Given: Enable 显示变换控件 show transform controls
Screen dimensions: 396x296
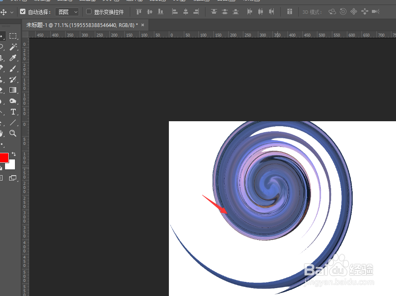Looking at the screenshot, I should click(x=89, y=12).
